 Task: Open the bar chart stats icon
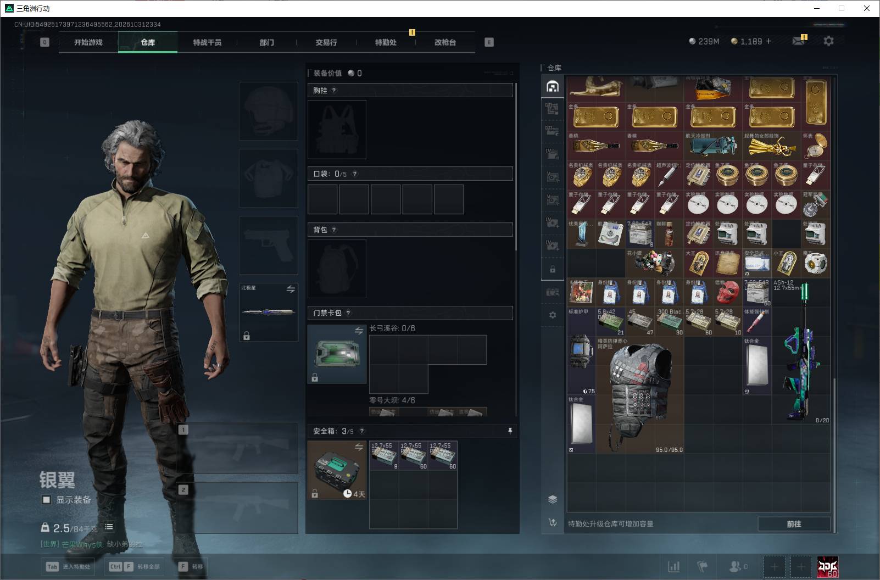click(x=673, y=566)
